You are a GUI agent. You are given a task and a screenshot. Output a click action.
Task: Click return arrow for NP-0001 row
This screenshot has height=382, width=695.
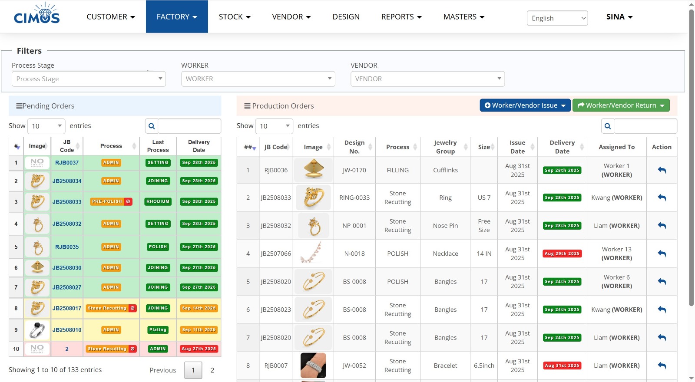[x=662, y=226]
